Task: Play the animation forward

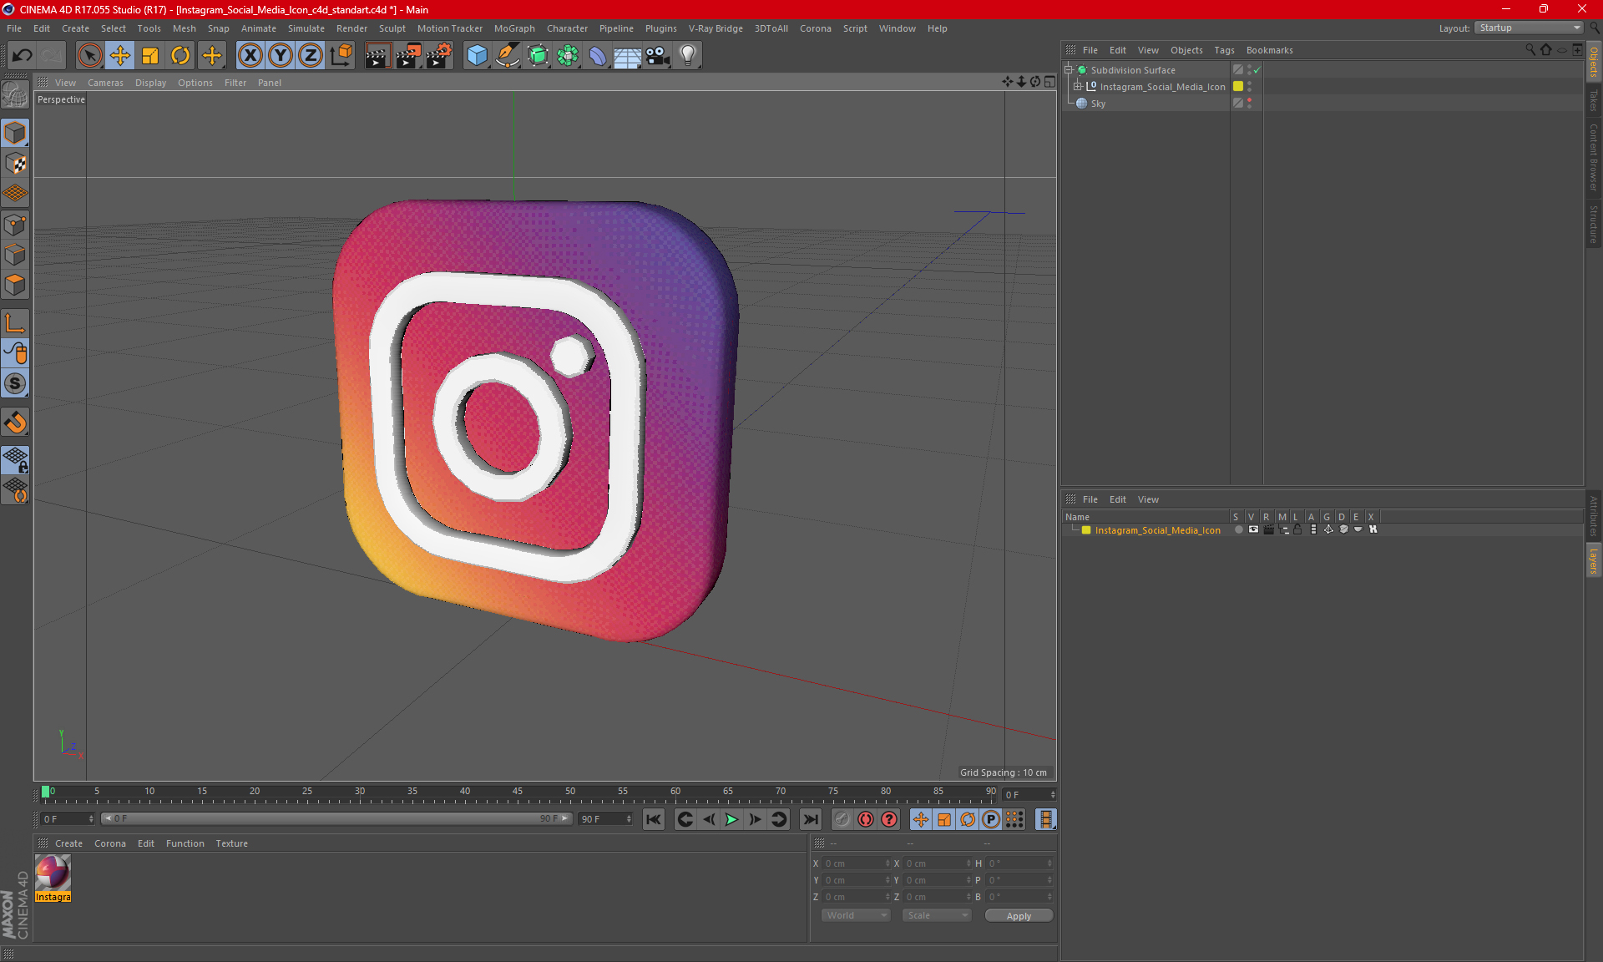Action: 731,819
